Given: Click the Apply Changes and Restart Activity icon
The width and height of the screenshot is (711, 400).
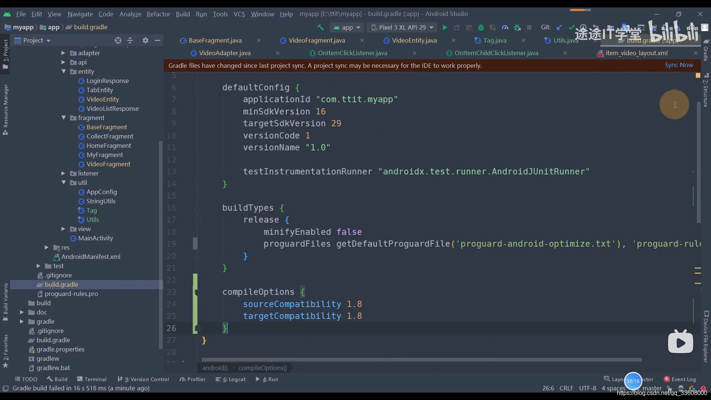Looking at the screenshot, I should [x=457, y=27].
